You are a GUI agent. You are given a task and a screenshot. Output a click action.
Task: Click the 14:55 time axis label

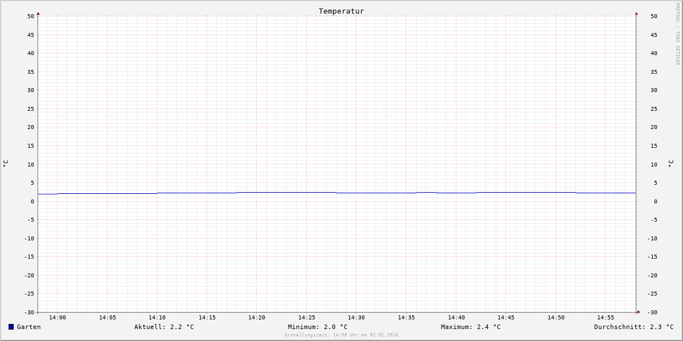coord(606,318)
